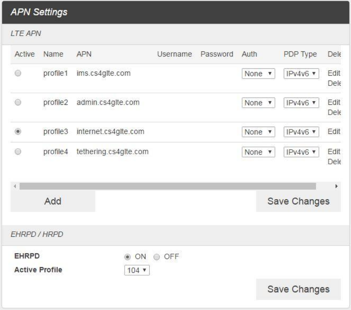Turn EHRPD OFF radio button

click(156, 256)
